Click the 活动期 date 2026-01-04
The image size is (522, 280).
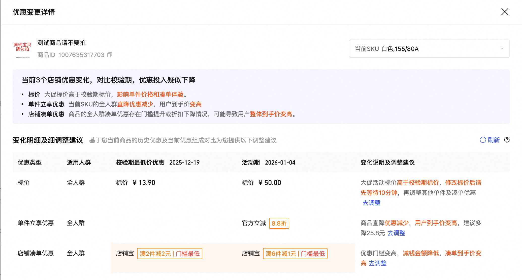click(x=280, y=163)
